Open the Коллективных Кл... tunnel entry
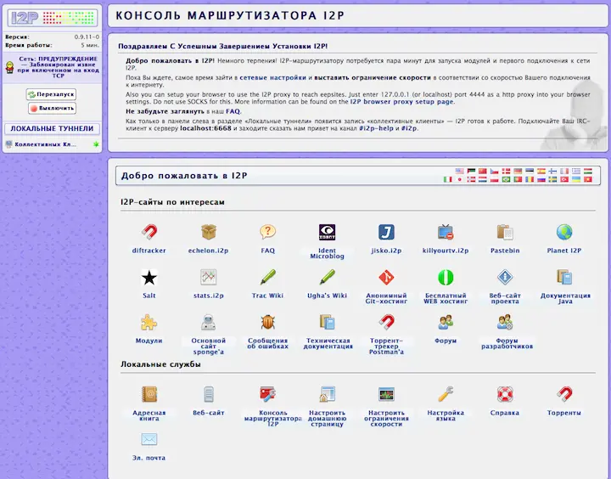Screen dimensions: 611x479 click(46, 144)
